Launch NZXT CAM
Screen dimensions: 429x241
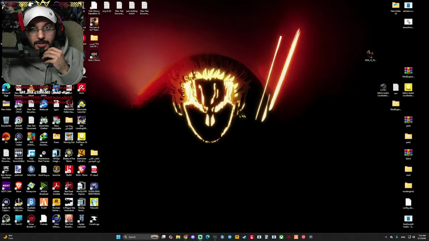(x=6, y=188)
